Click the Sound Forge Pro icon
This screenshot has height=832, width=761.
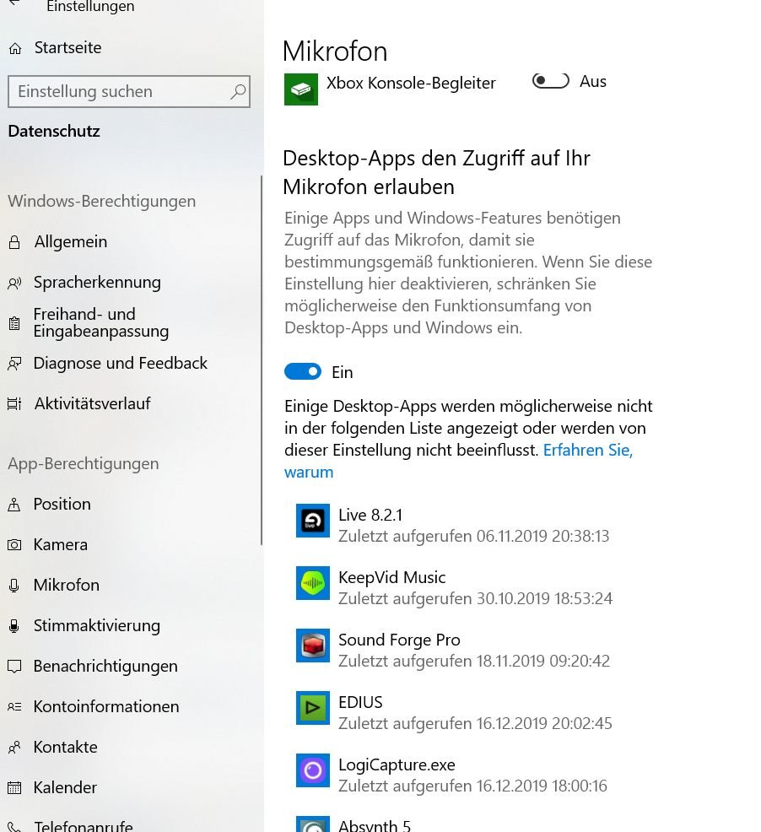pos(313,646)
